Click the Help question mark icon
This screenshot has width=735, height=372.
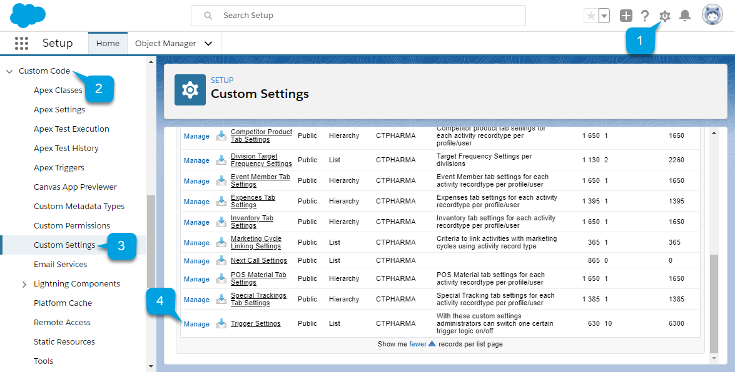645,16
